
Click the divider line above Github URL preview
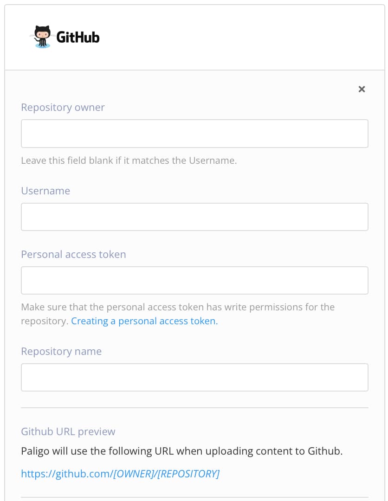click(194, 407)
